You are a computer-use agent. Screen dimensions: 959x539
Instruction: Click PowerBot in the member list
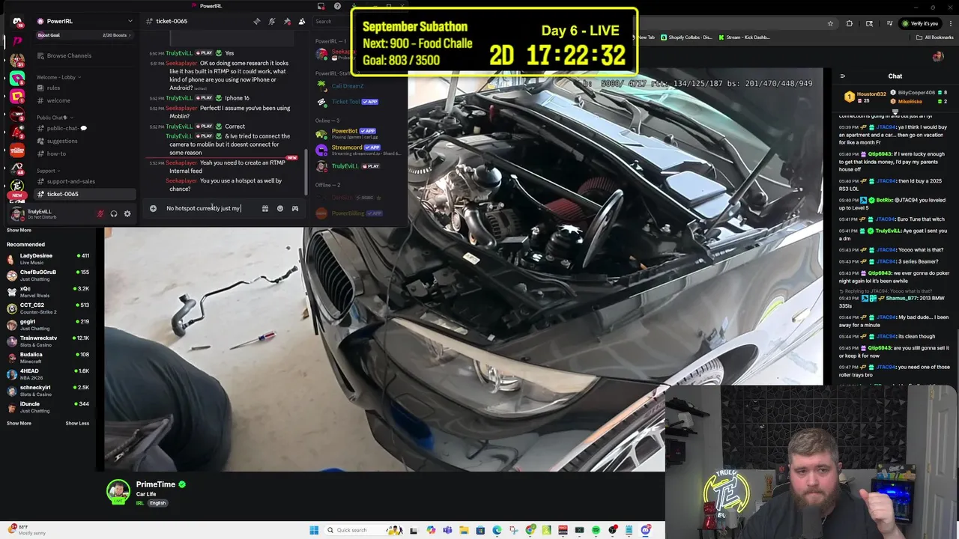click(x=358, y=133)
